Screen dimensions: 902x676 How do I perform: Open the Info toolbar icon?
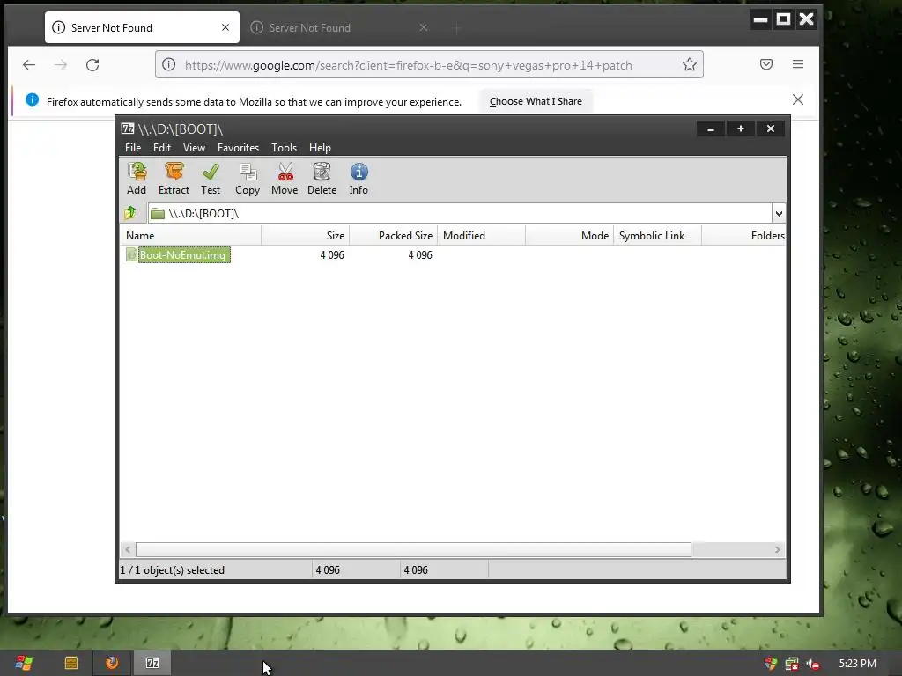point(359,179)
